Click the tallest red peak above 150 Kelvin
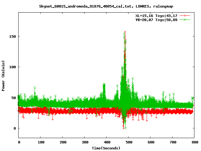Viewport: 201px width, 151px height. (125, 32)
